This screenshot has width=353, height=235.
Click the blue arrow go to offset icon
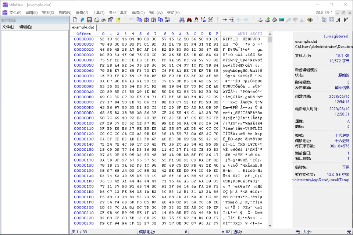(224, 19)
